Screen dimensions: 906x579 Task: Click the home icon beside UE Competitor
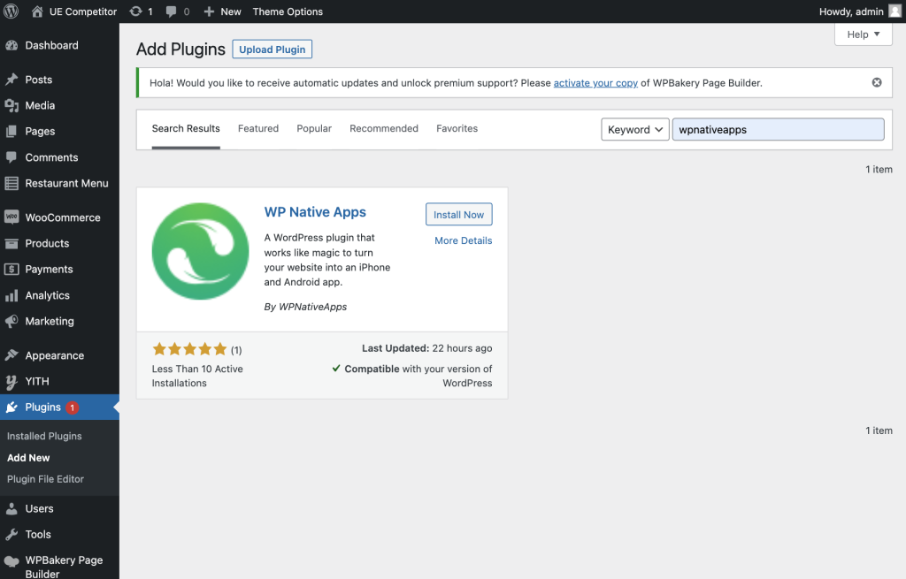(x=37, y=11)
